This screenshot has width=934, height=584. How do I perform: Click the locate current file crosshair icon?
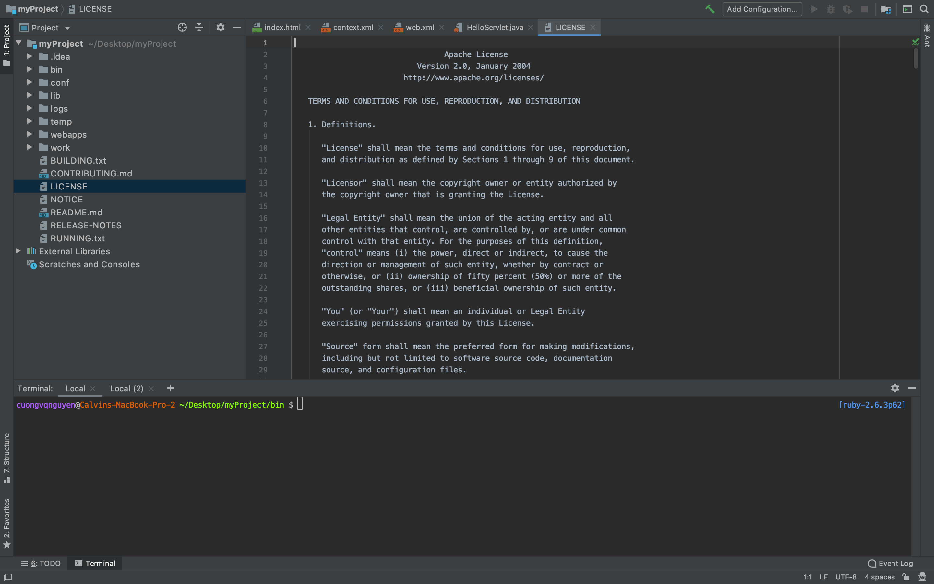[x=182, y=28]
